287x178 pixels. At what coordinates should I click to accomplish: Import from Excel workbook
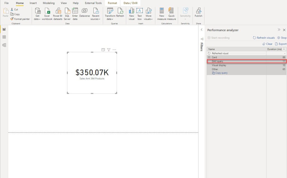[x=47, y=14]
